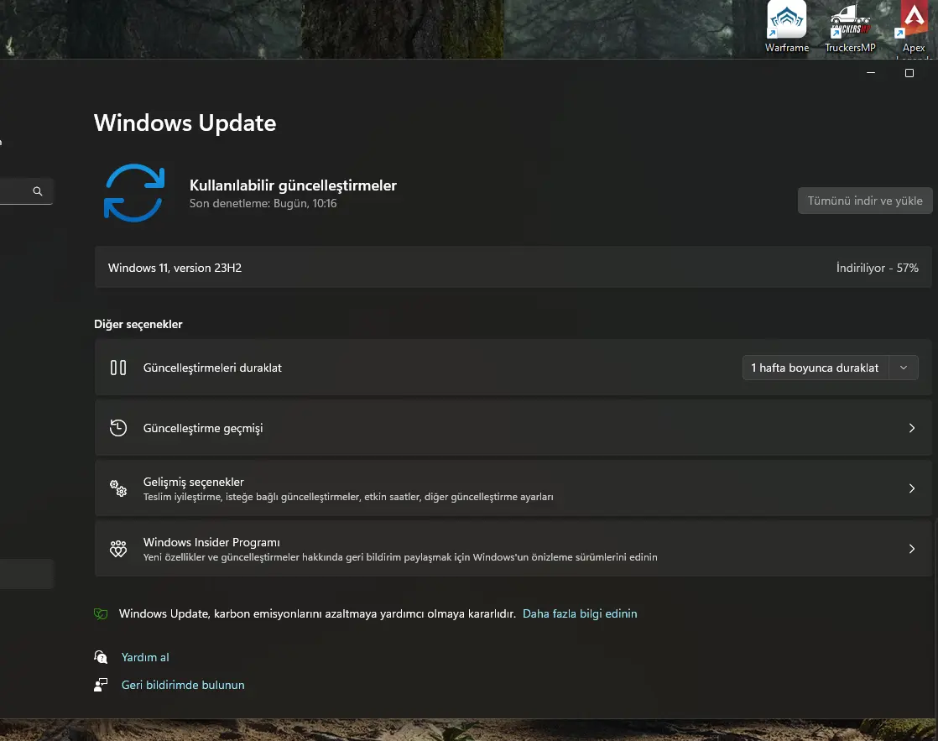Click the Tümünü indir ve yükle button

click(865, 201)
